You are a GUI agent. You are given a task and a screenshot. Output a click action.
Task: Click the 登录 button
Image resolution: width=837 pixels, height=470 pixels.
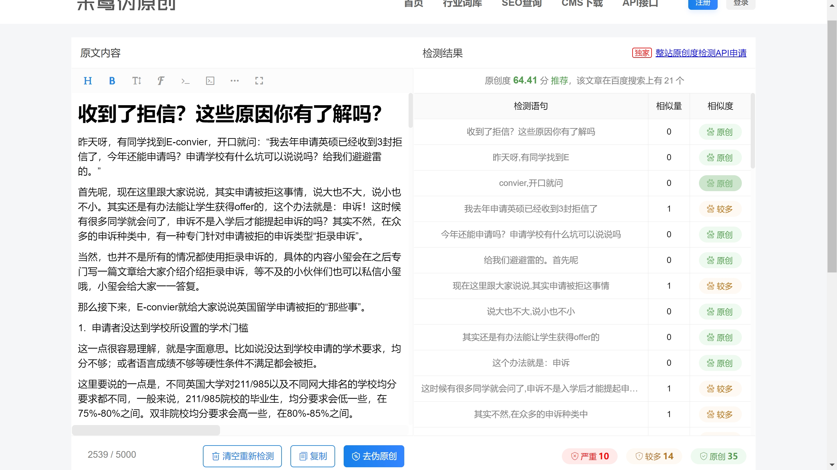(741, 4)
